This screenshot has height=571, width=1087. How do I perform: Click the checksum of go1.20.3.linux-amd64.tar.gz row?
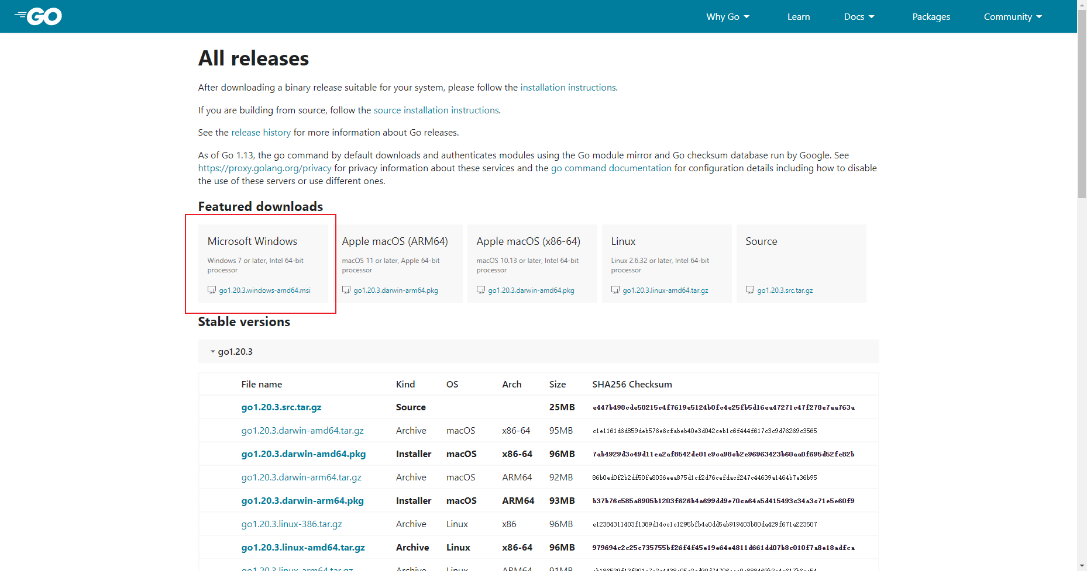tap(723, 548)
